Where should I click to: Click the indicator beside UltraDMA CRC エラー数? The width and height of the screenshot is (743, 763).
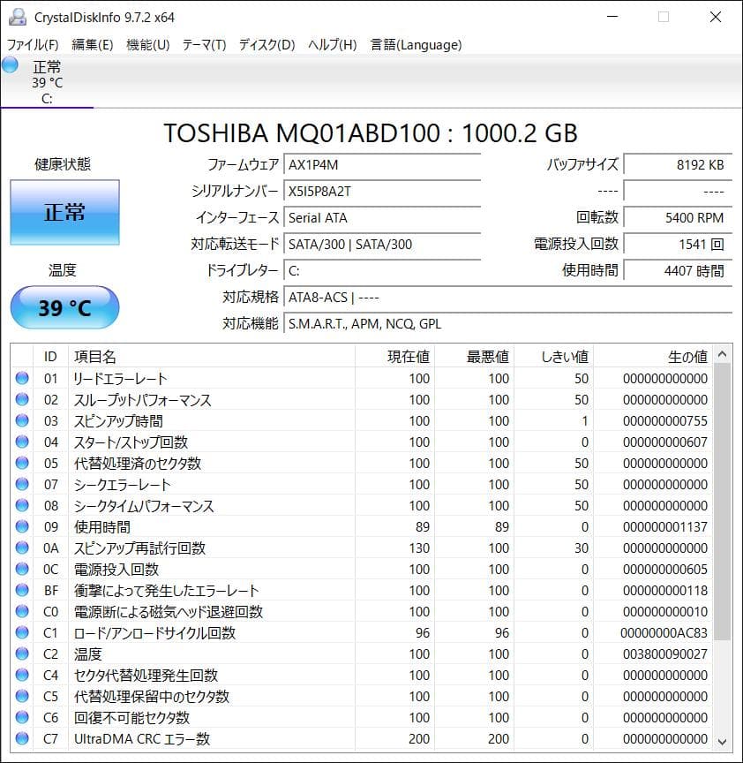tap(22, 739)
